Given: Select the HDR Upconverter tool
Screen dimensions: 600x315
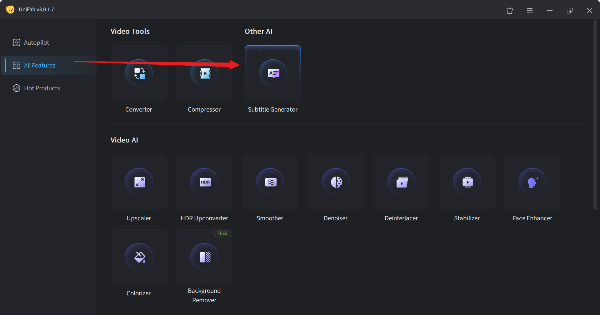Looking at the screenshot, I should coord(204,182).
